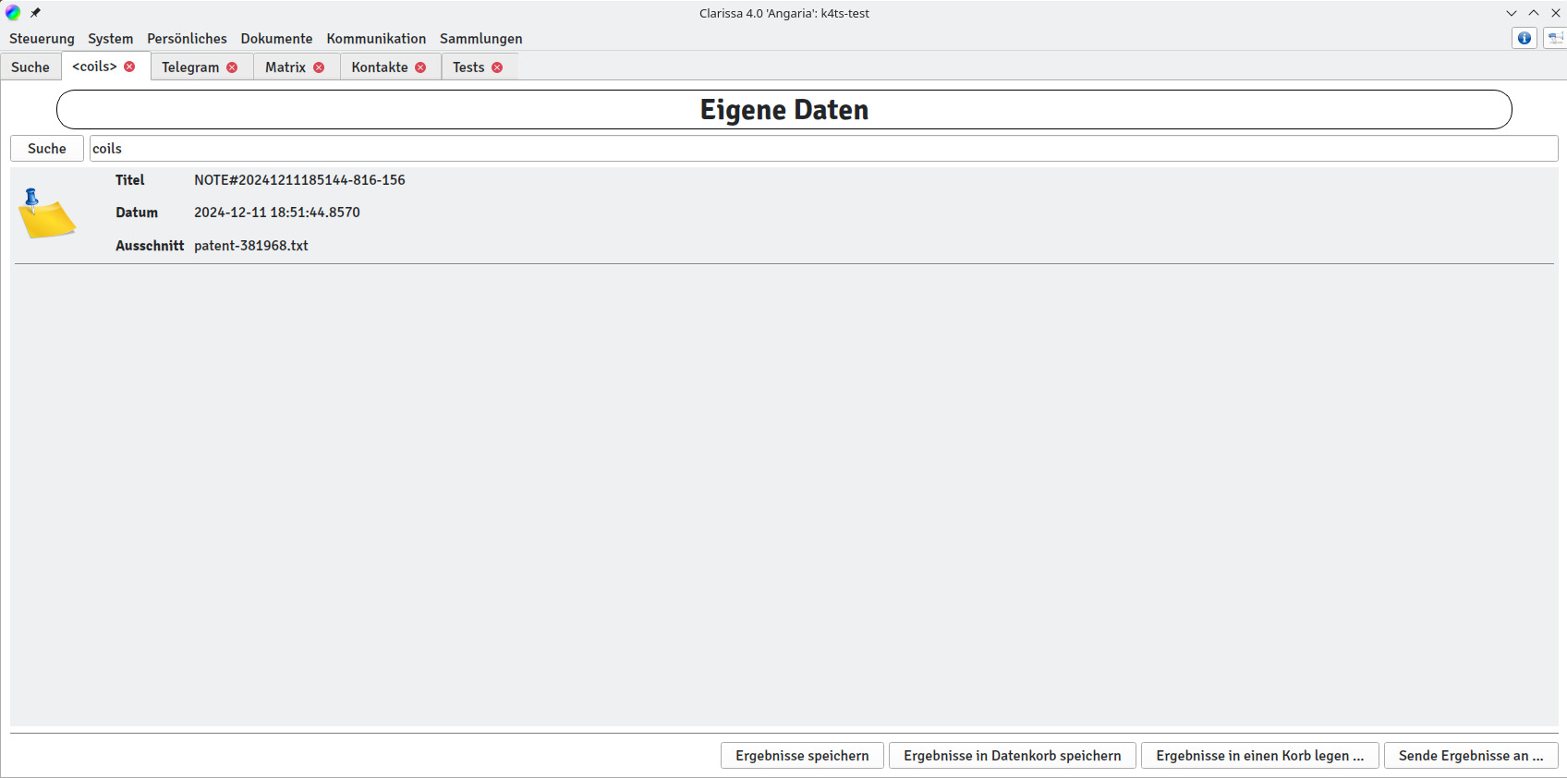Click Ergebnisse in Datenkorb speichern
The image size is (1567, 778).
[1013, 756]
